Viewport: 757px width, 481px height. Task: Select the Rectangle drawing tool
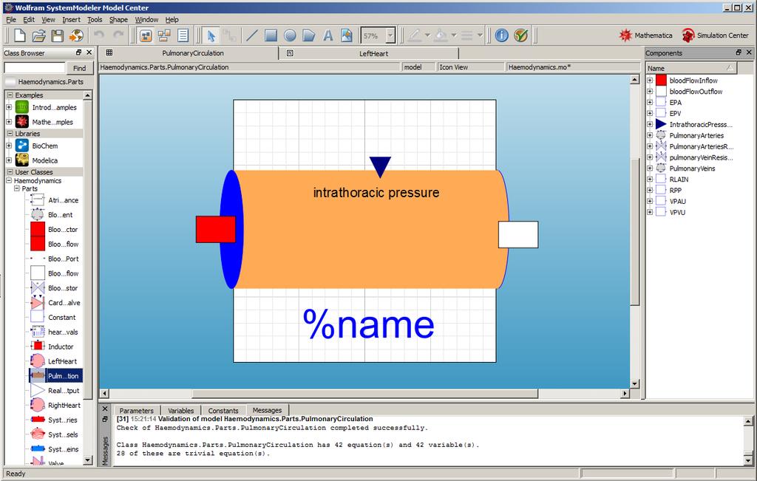coord(271,35)
